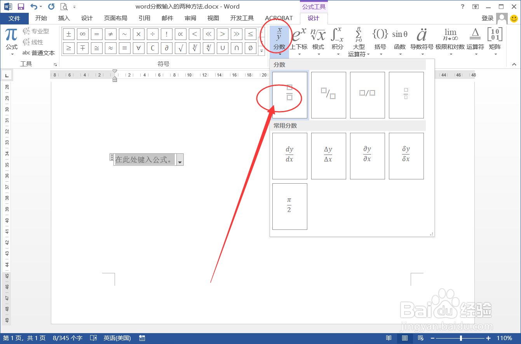
Task: Open the 工具 group dialog launcher
Action: pos(55,64)
